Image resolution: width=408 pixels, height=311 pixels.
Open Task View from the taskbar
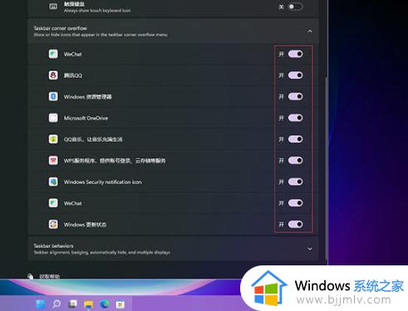click(72, 304)
